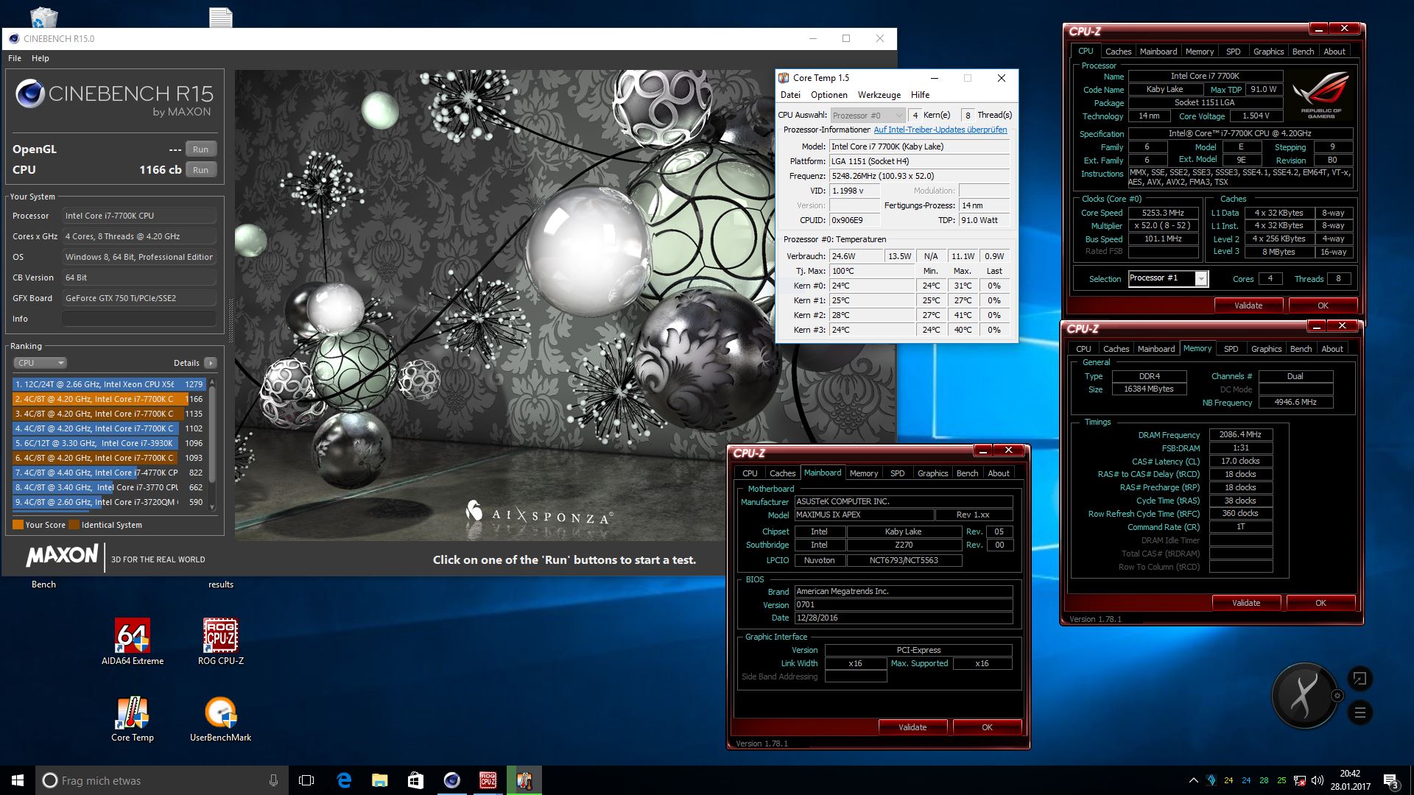Screen dimensions: 1414x795
Task: Open Cinebench File menu
Action: click(x=15, y=58)
